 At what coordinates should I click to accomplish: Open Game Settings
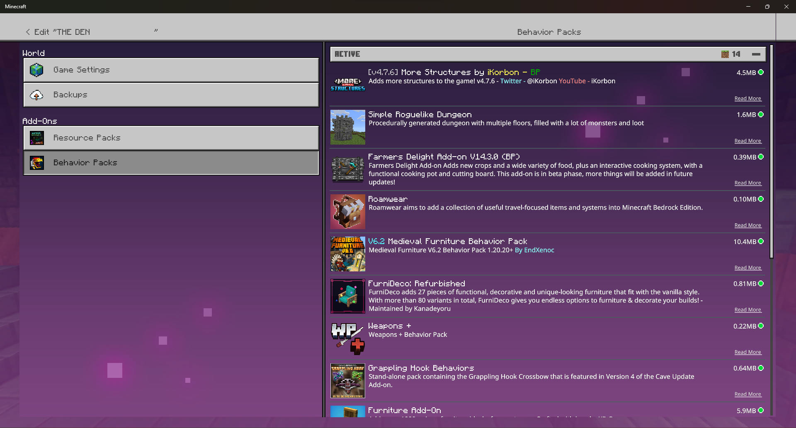171,70
